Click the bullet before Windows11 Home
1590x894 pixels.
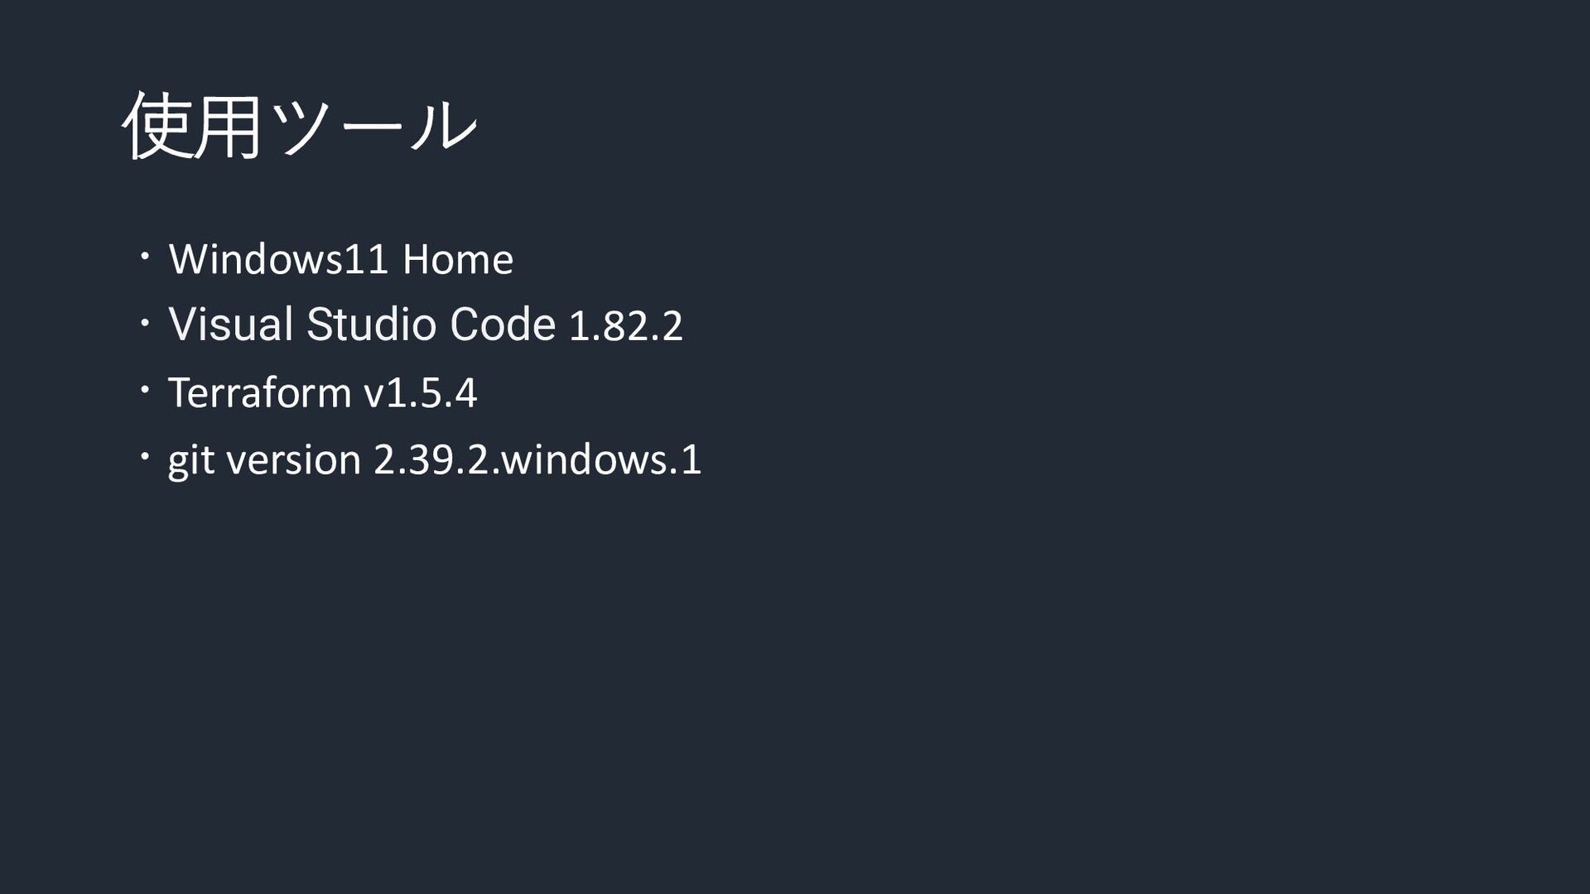coord(144,258)
